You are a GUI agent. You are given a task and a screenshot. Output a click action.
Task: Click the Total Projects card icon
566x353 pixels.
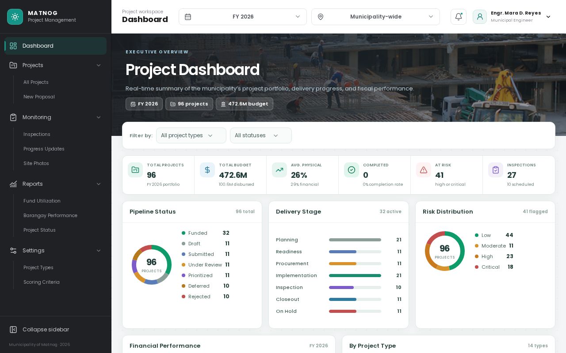(135, 170)
